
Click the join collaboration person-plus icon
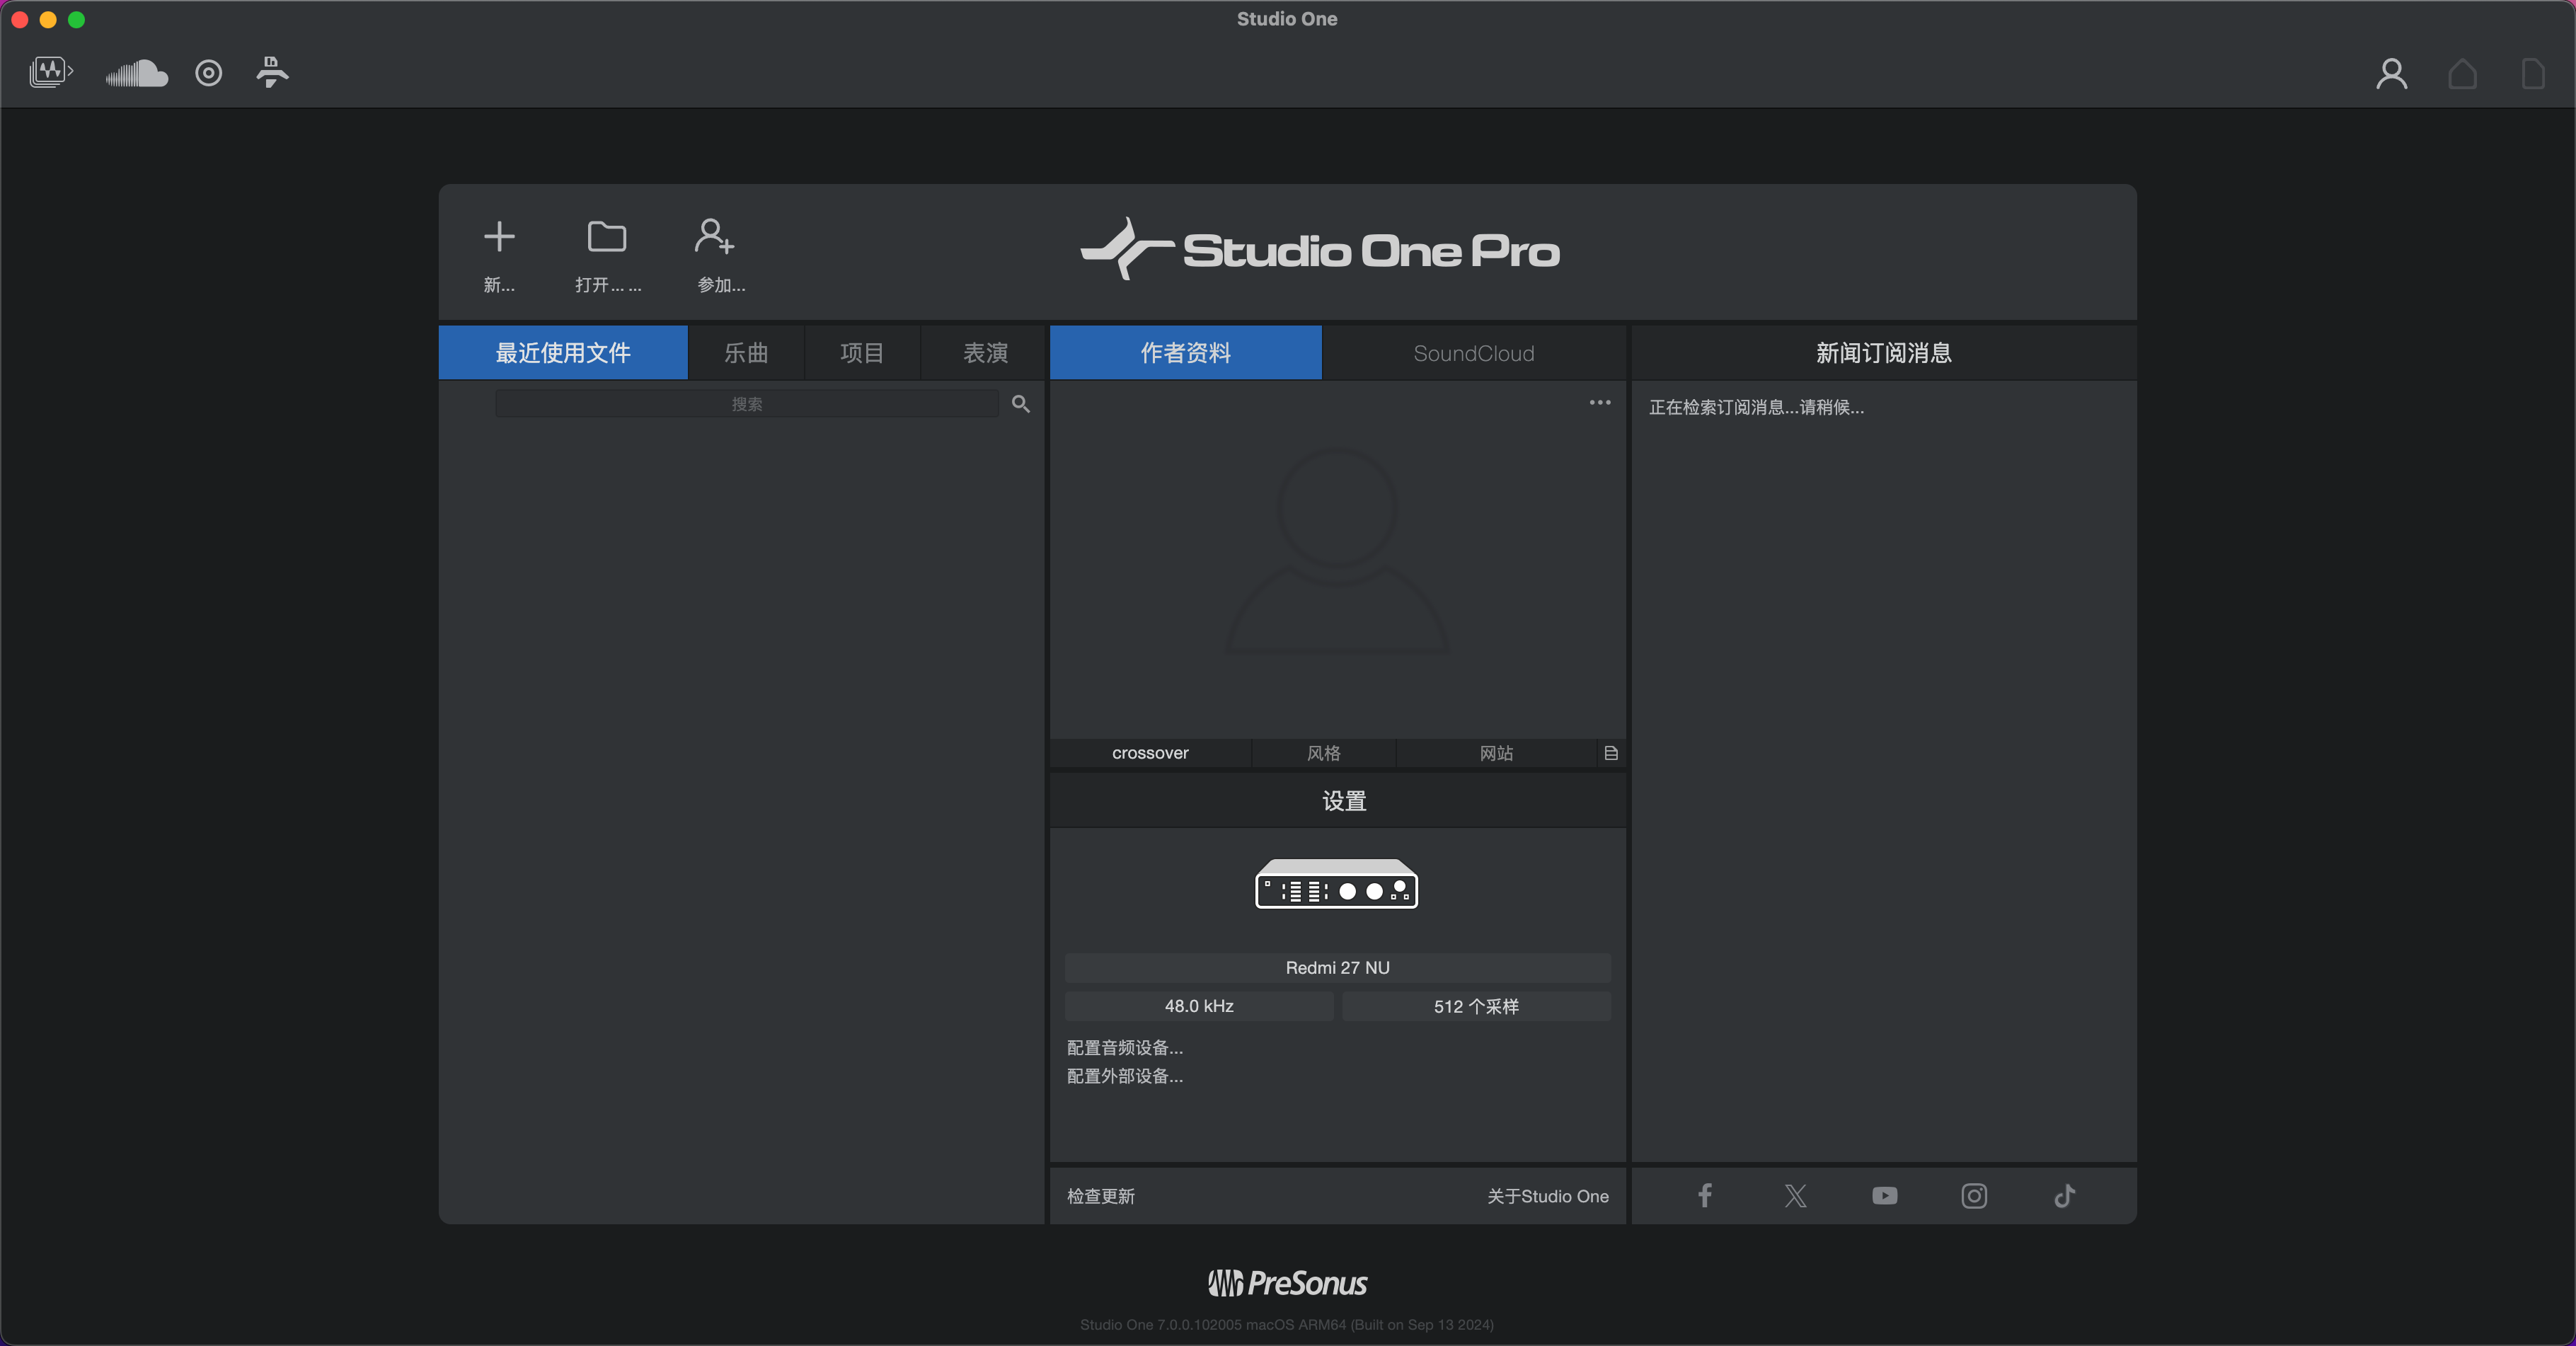click(715, 238)
